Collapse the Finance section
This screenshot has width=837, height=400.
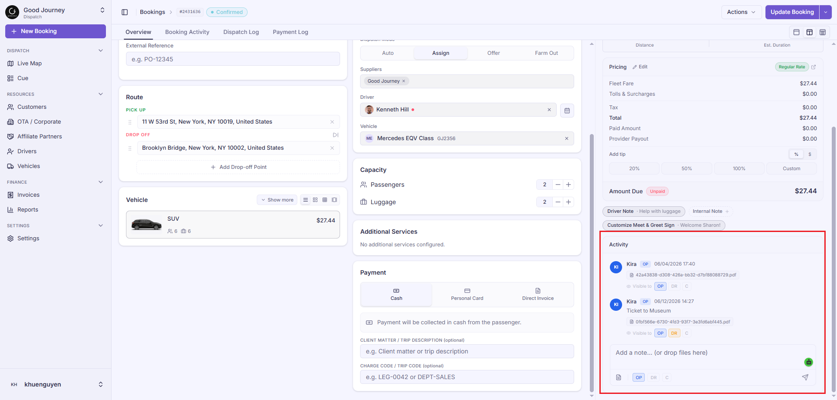[101, 182]
